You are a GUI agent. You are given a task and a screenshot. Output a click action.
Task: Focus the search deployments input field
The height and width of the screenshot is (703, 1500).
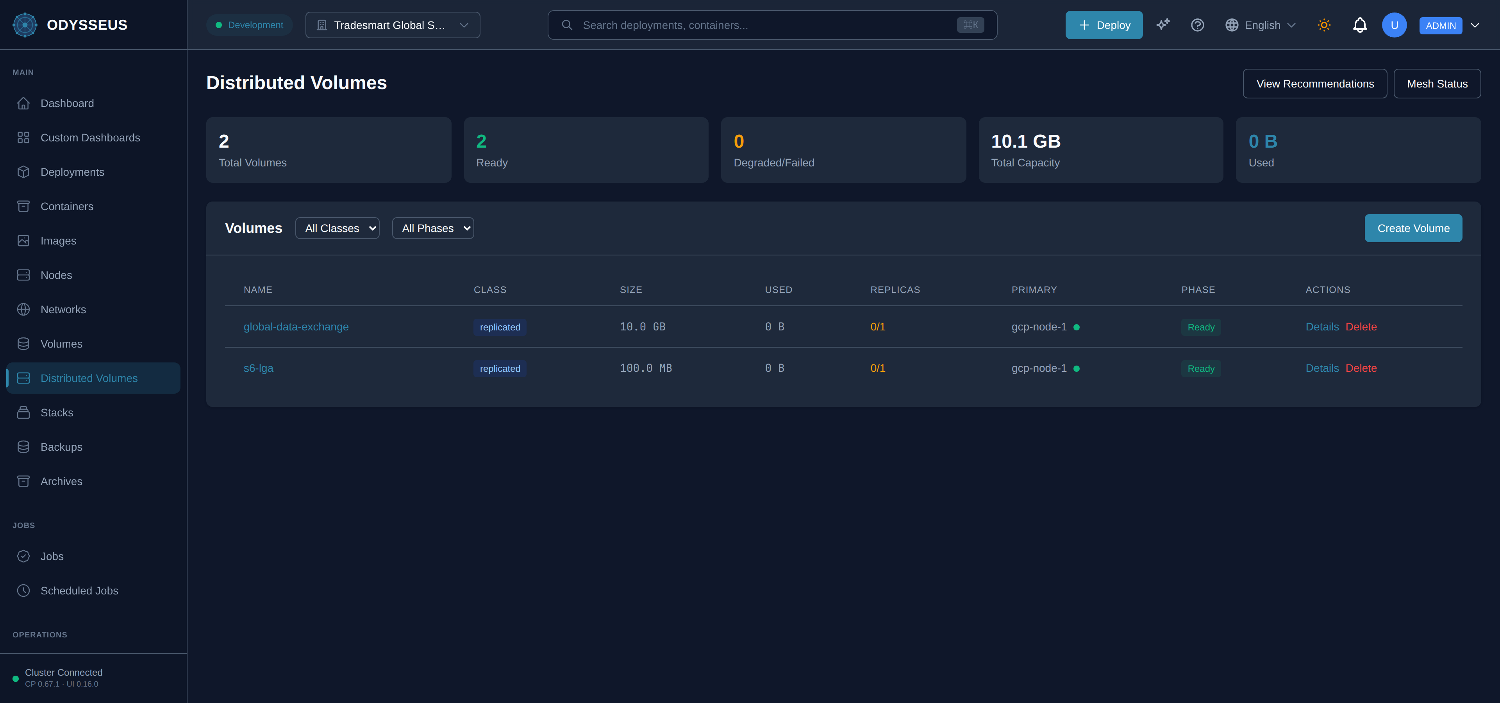point(772,25)
